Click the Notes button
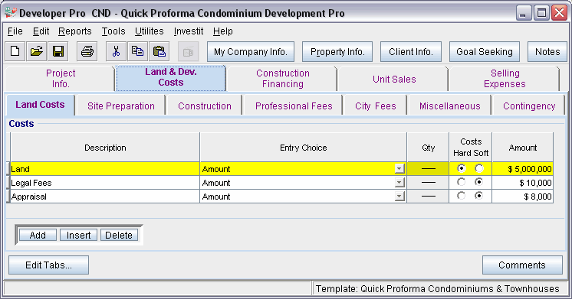This screenshot has height=299, width=572. click(547, 52)
